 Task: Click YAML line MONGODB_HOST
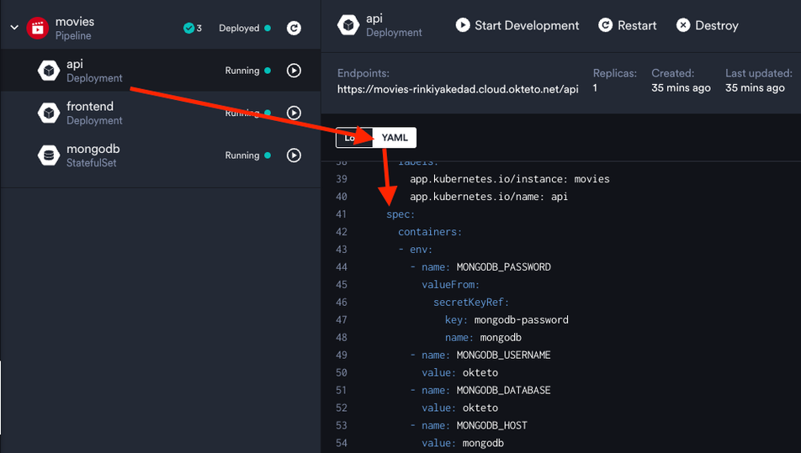point(469,425)
